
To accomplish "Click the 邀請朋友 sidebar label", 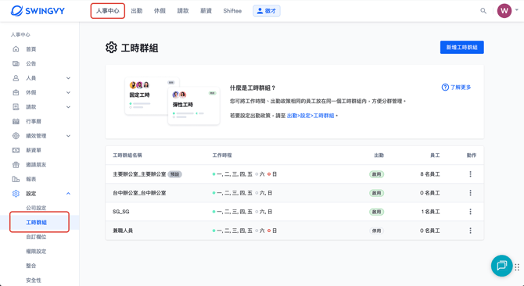I will click(x=36, y=165).
